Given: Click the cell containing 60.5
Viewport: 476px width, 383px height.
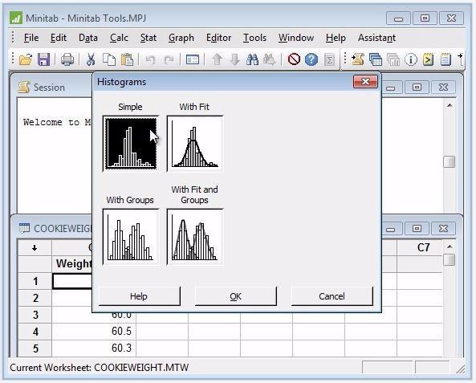Looking at the screenshot, I should coord(94,332).
